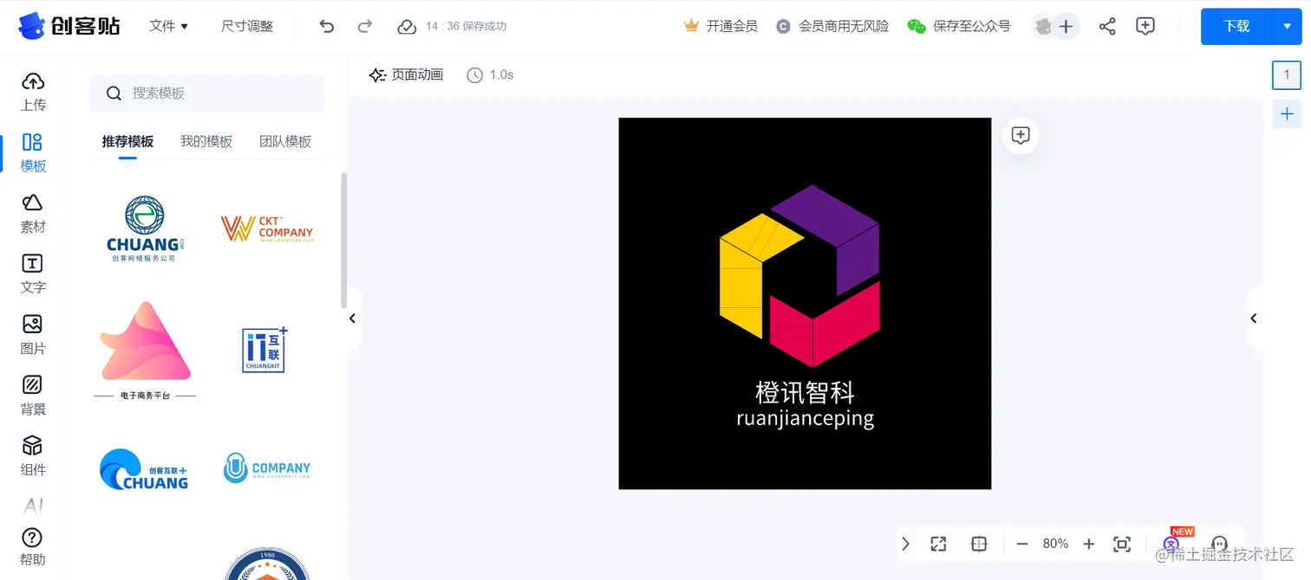The height and width of the screenshot is (580, 1311).
Task: Click the redo arrow icon
Action: 365,26
